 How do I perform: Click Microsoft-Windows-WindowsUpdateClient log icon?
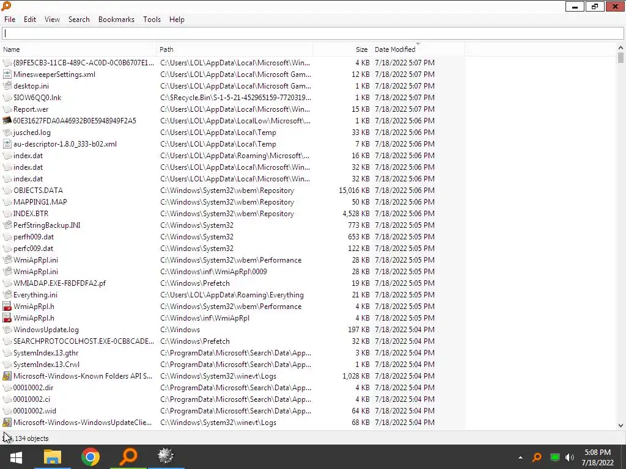pos(7,423)
